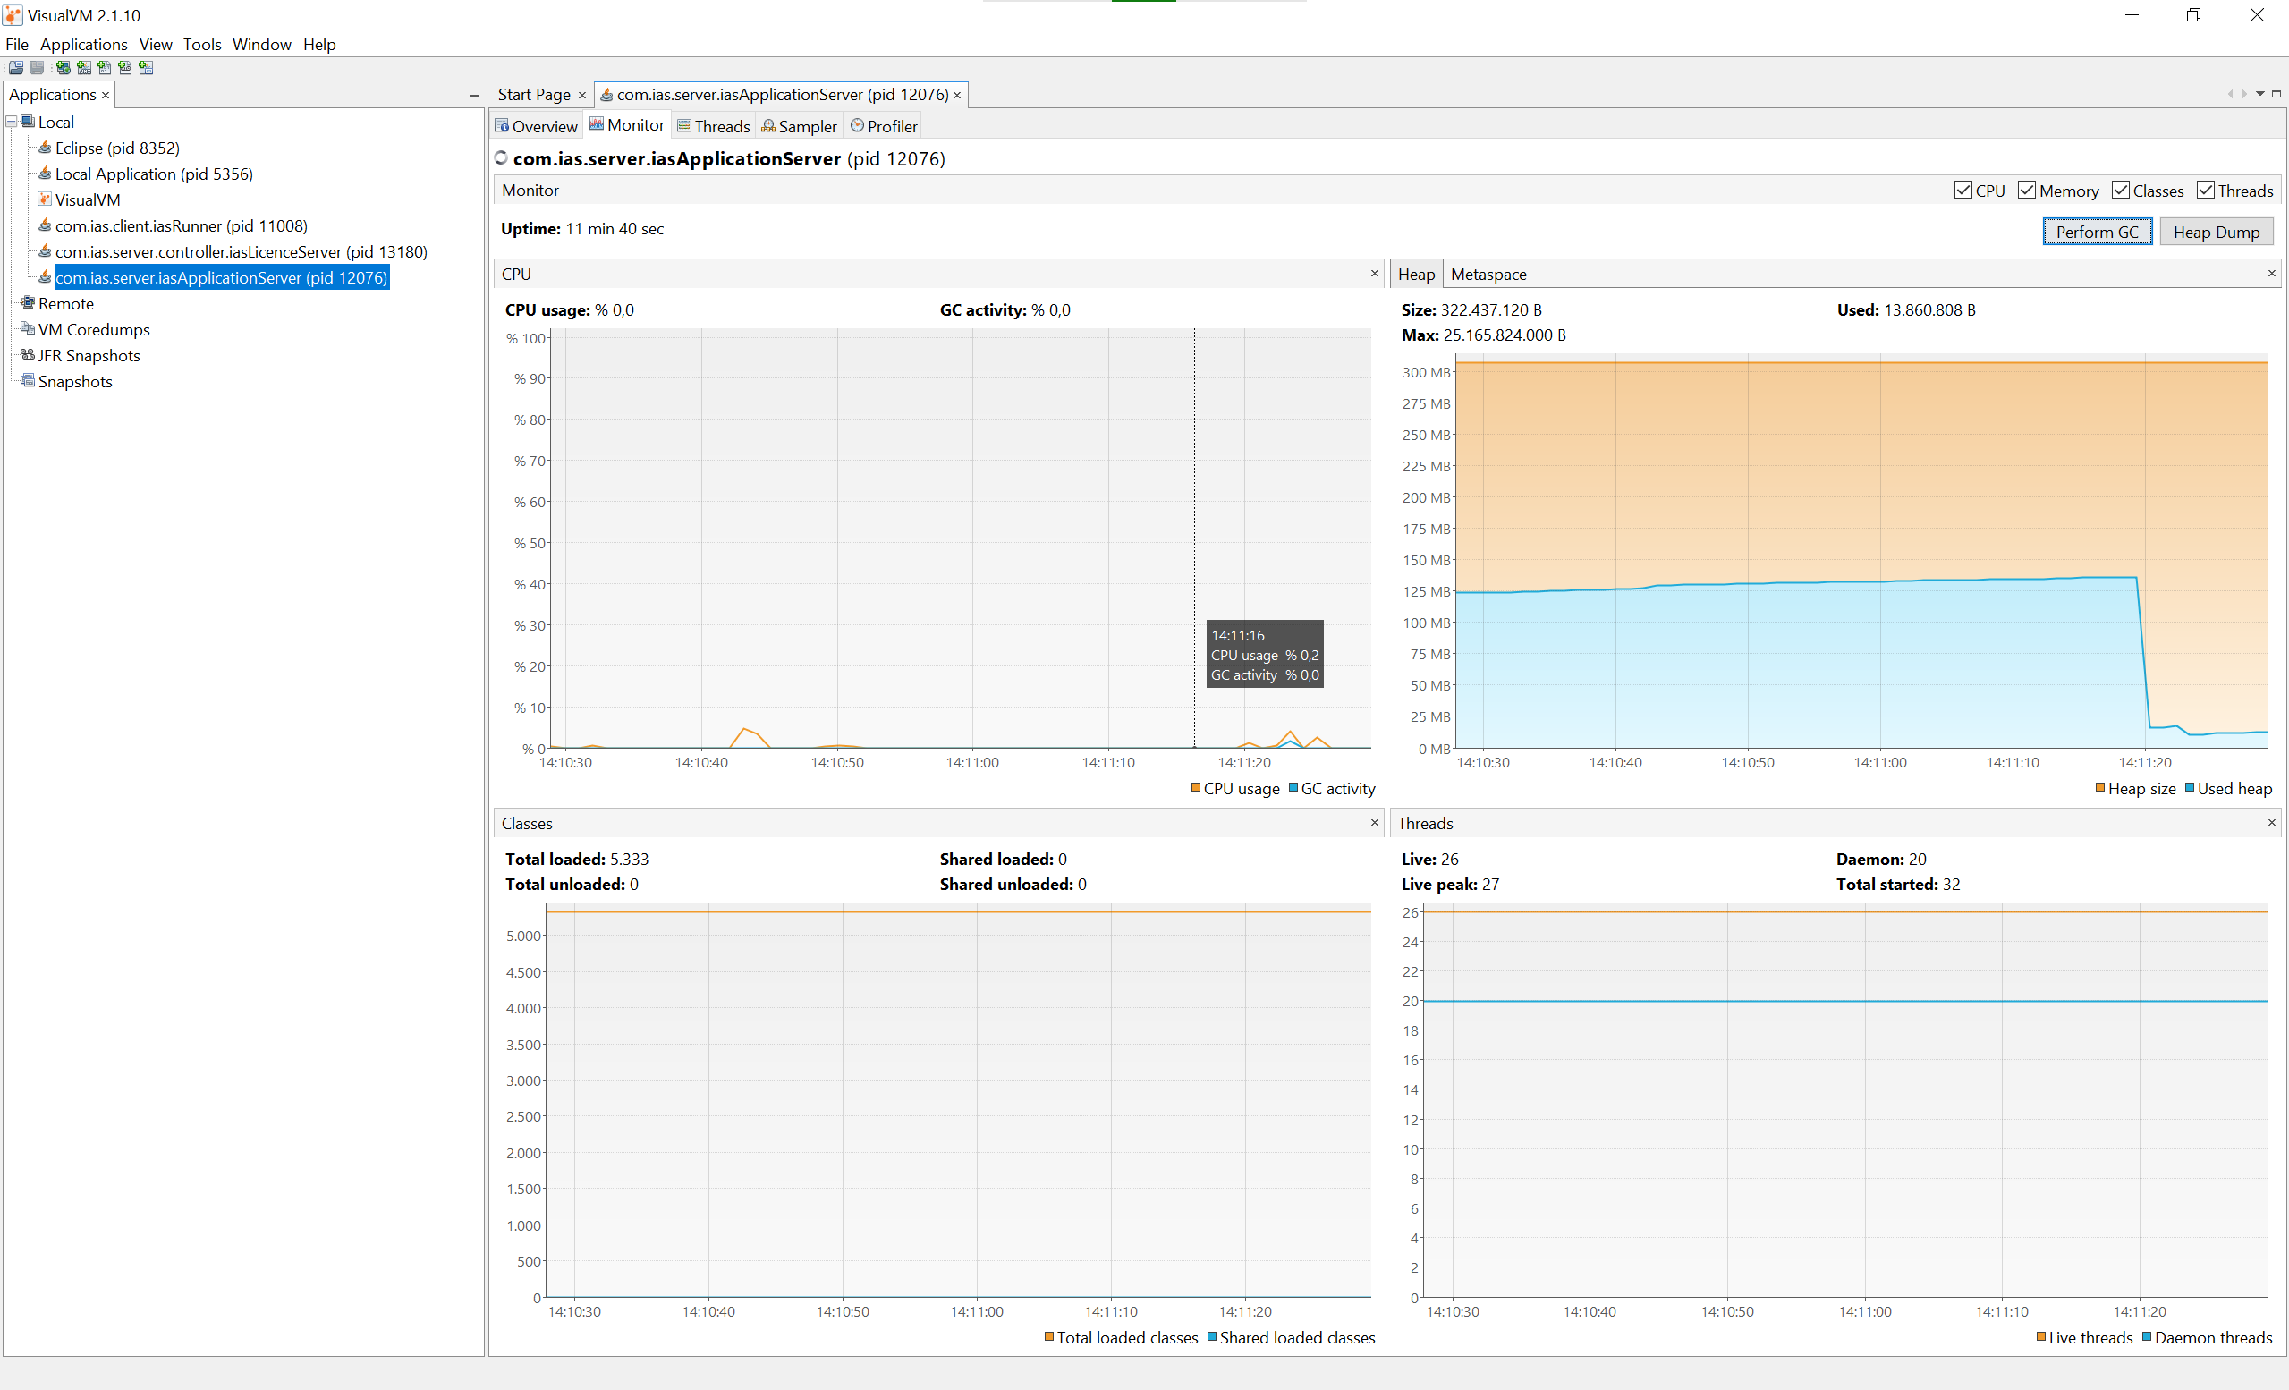The width and height of the screenshot is (2289, 1390).
Task: Click the icon of the selected iasApplicationServer node
Action: pyautogui.click(x=45, y=278)
